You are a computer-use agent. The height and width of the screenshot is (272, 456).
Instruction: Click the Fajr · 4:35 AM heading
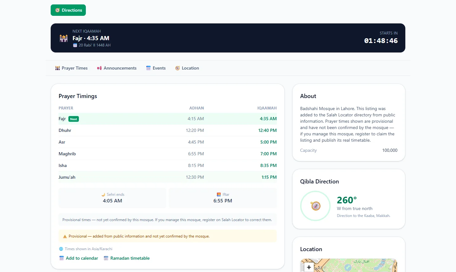(91, 38)
